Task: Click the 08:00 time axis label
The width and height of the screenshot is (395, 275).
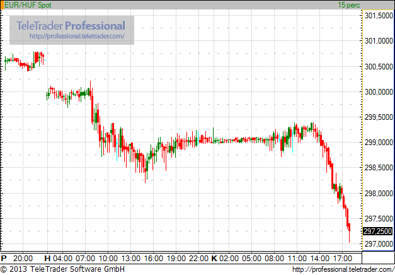Action: tap(274, 259)
